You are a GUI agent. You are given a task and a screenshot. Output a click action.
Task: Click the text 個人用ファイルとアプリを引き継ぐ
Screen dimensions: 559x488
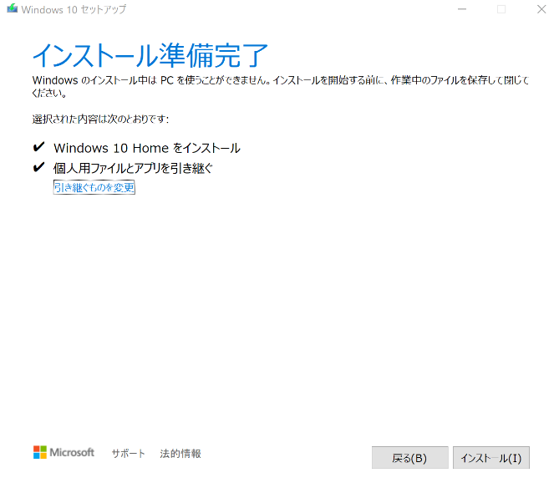coord(133,168)
